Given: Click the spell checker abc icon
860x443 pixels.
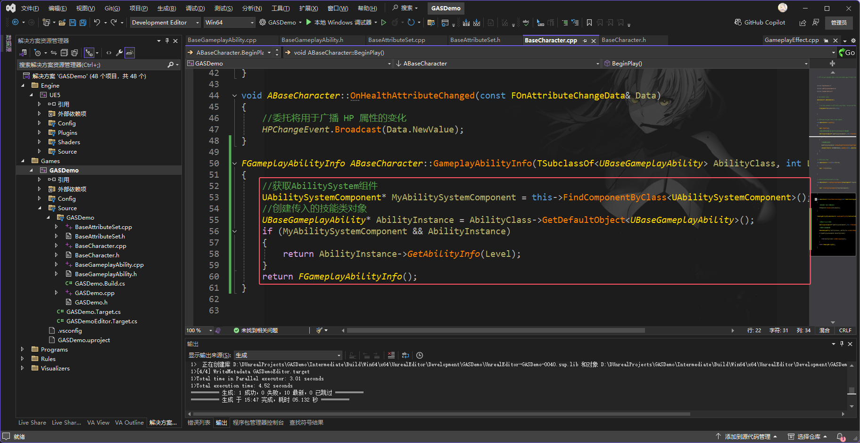Looking at the screenshot, I should (x=526, y=22).
